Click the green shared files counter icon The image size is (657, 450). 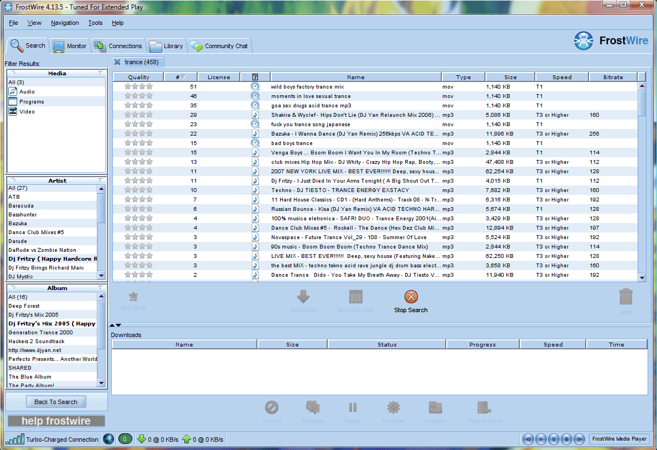click(125, 439)
